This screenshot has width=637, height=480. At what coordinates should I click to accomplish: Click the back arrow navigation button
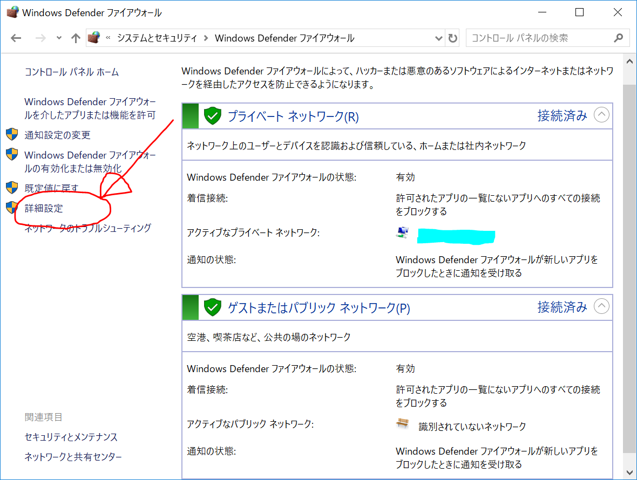coord(16,38)
